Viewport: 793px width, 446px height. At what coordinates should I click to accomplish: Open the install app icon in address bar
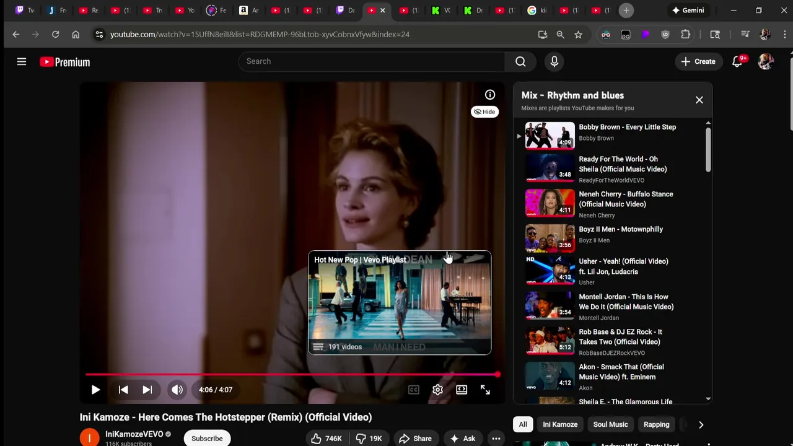pos(543,35)
